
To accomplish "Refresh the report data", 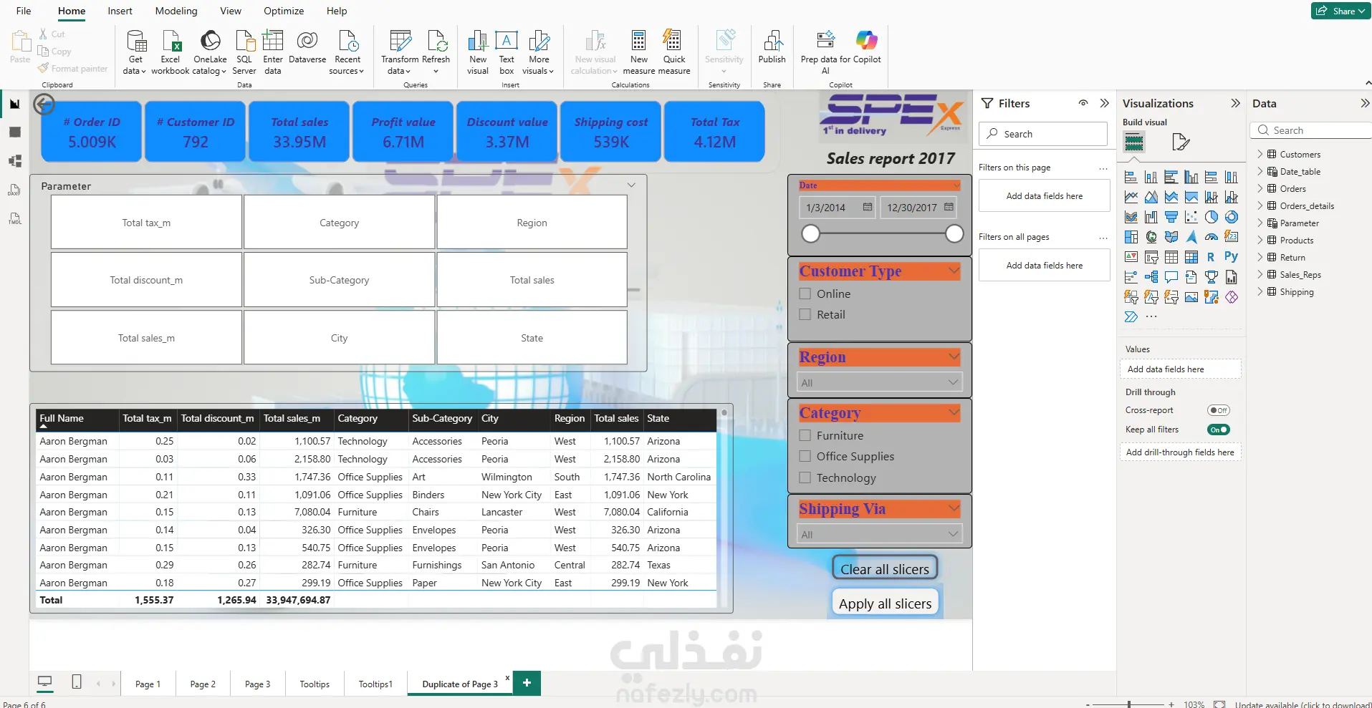I will click(x=436, y=52).
